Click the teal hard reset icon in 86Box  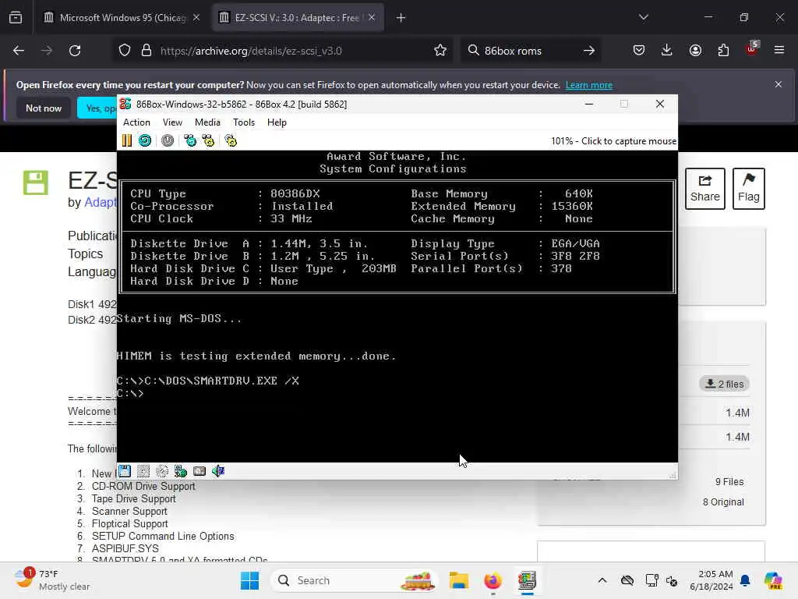[145, 140]
